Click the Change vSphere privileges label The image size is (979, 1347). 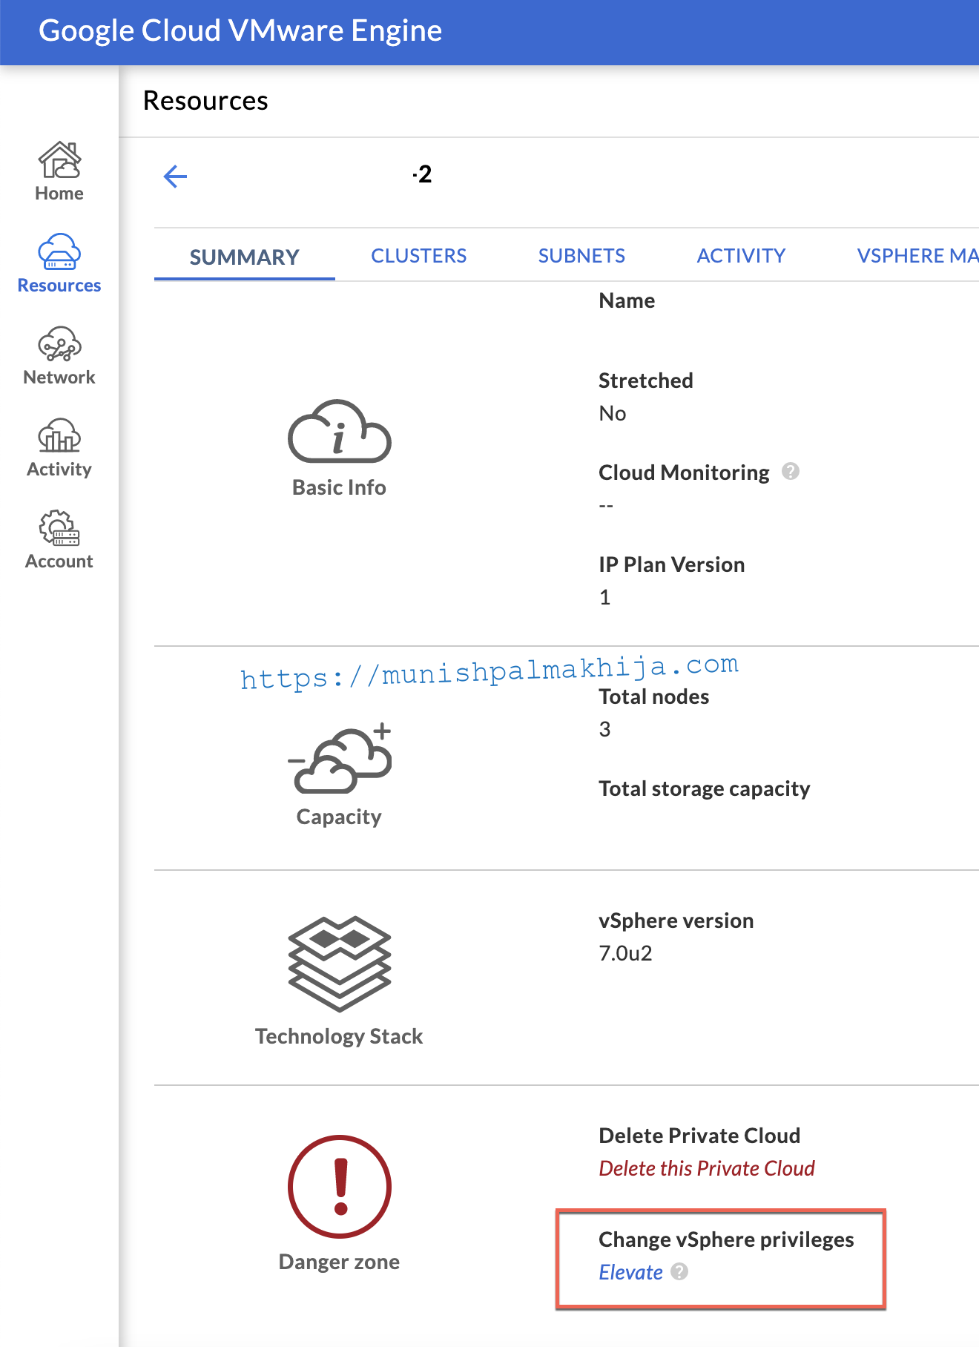point(726,1239)
